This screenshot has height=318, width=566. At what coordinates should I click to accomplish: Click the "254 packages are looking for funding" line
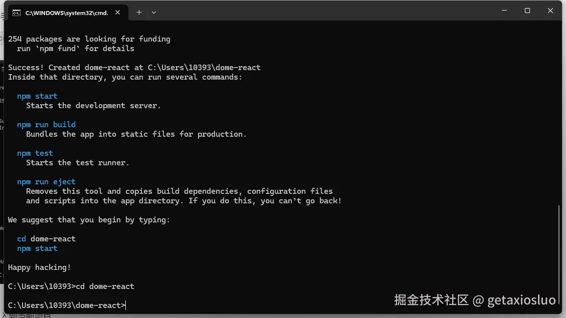pos(89,39)
